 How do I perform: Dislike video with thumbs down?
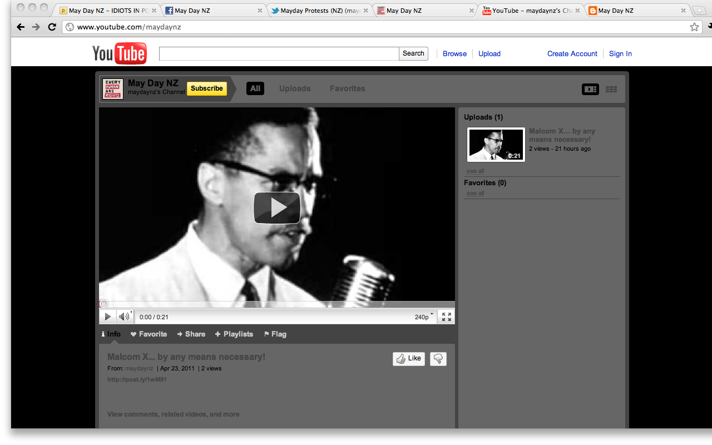coord(438,359)
